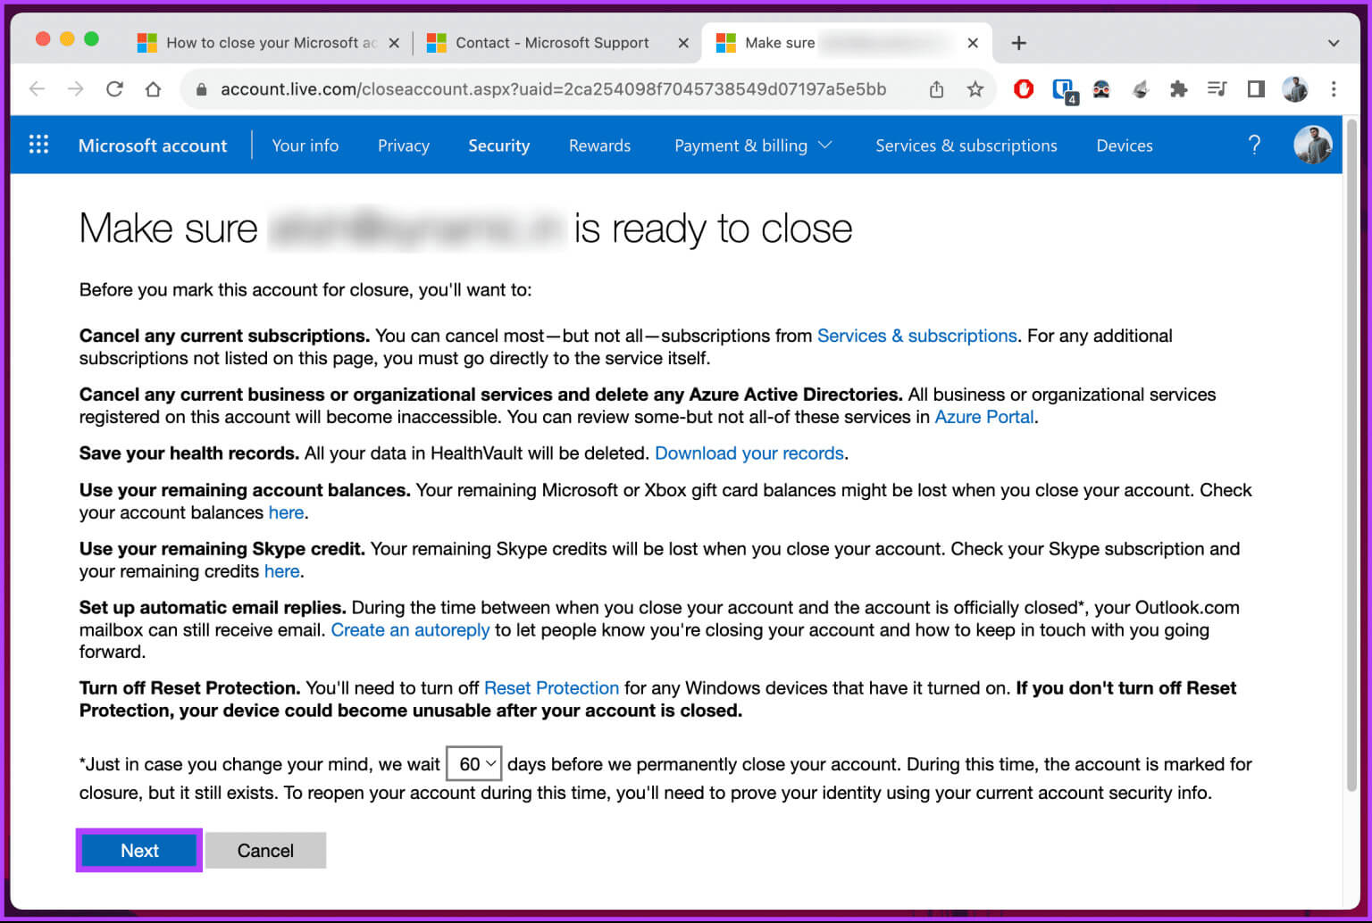This screenshot has height=923, width=1372.
Task: Open the Security nav item
Action: click(x=498, y=146)
